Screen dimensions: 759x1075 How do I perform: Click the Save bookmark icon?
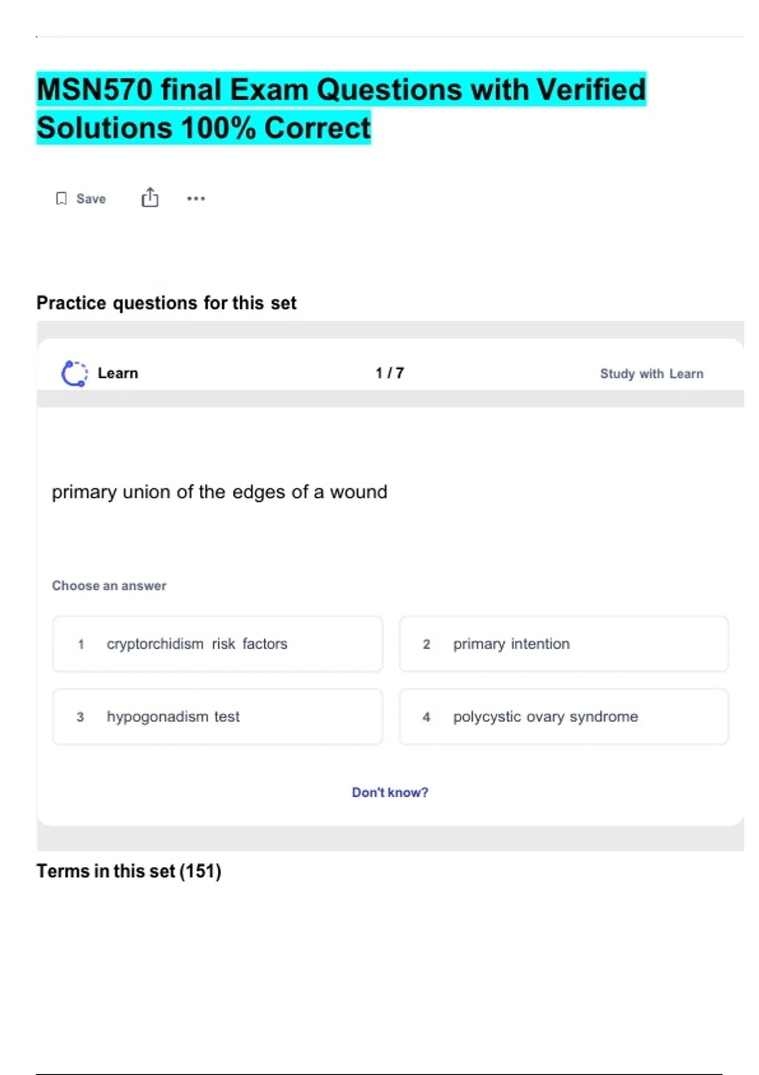coord(61,199)
